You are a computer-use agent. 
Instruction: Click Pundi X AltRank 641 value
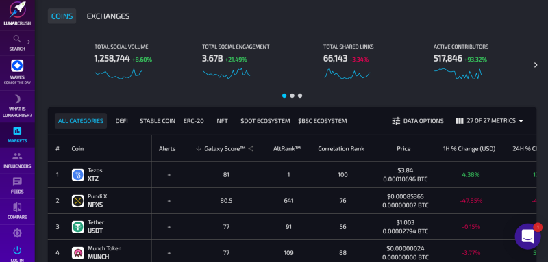(x=288, y=201)
